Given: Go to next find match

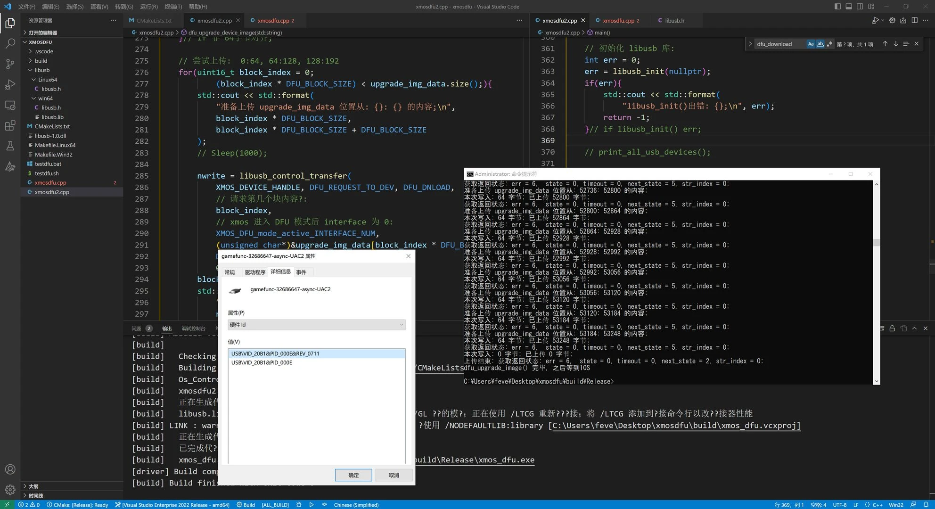Looking at the screenshot, I should pos(895,44).
